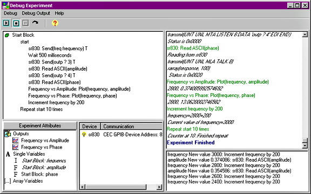Screen dimensions: 311x194
Task: Click the Debug Experiment title bar app icon
Action: coord(6,5)
